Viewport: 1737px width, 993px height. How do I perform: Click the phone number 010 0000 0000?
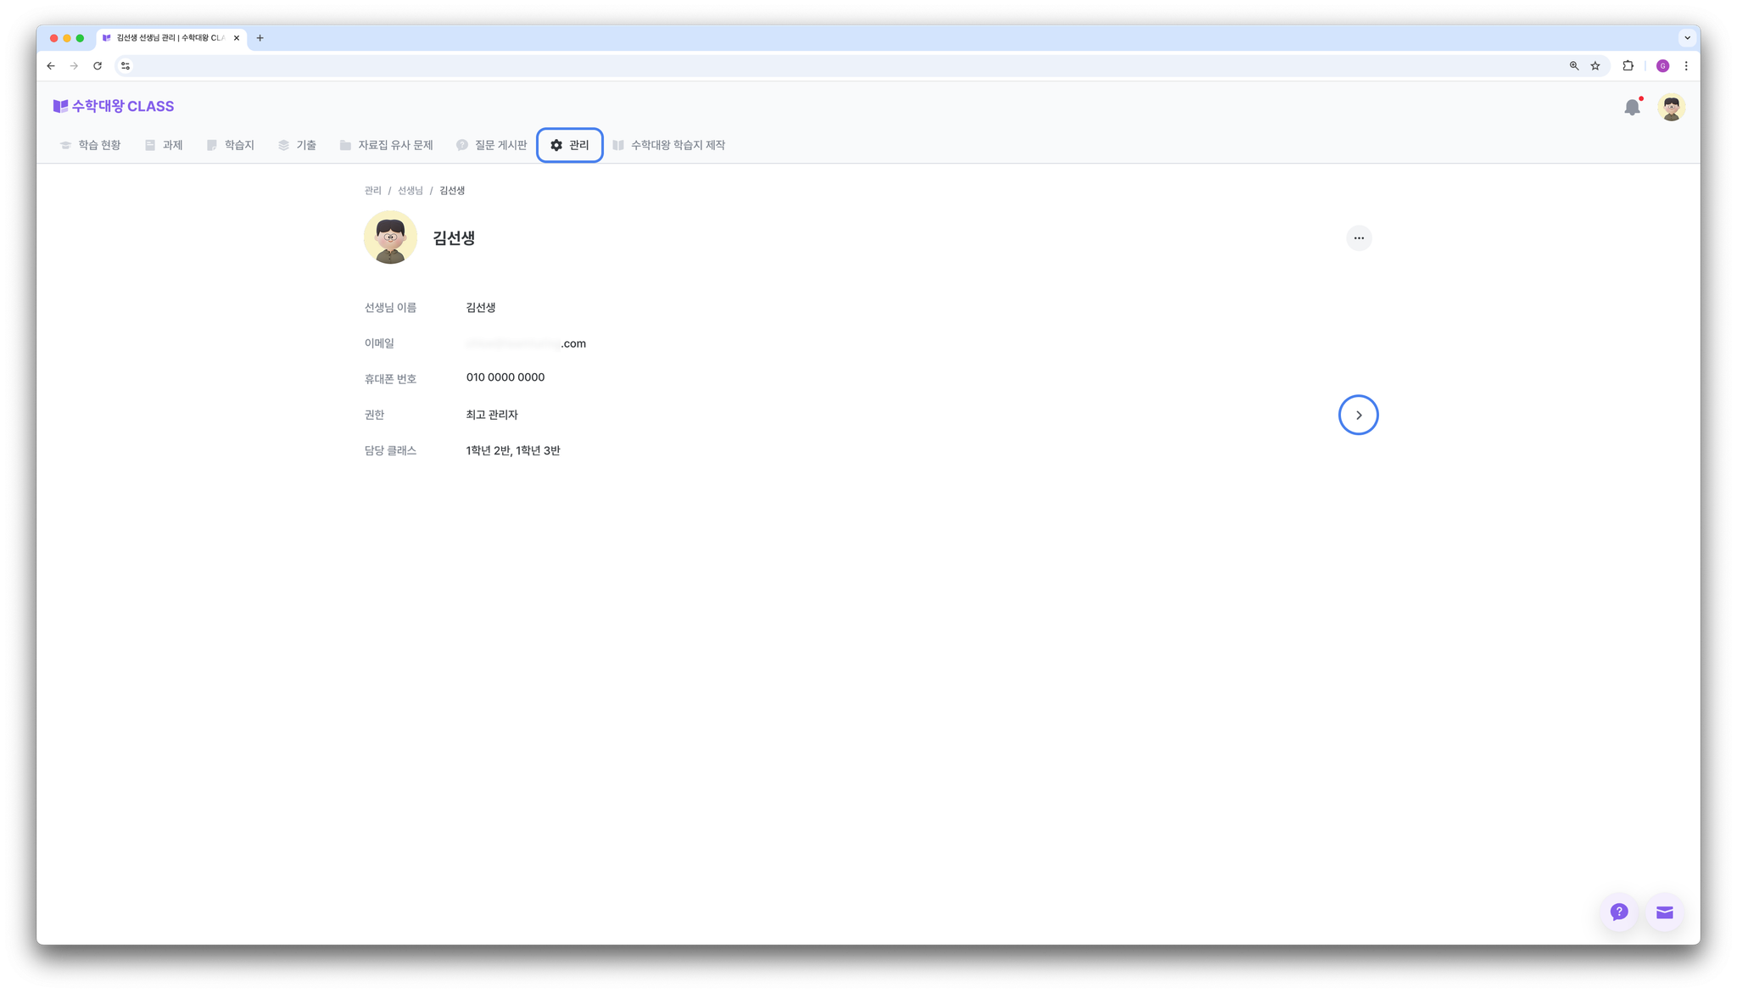click(505, 377)
